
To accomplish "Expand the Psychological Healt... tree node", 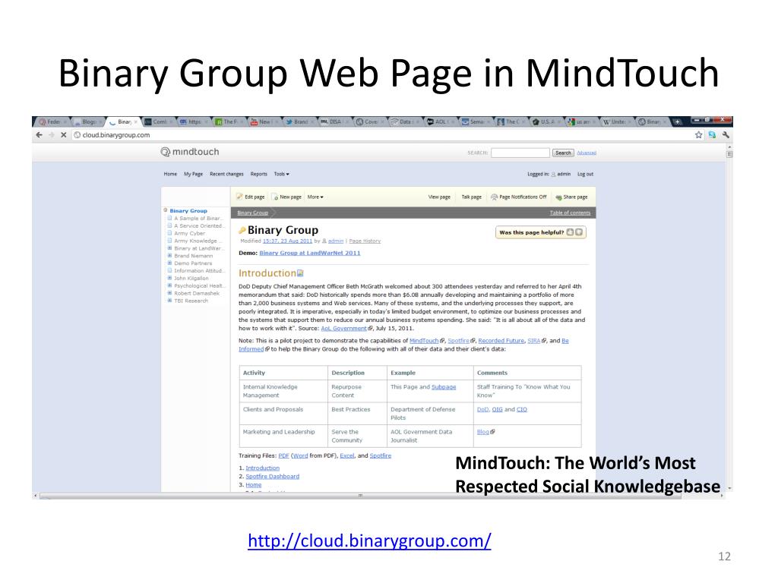I will (x=169, y=285).
